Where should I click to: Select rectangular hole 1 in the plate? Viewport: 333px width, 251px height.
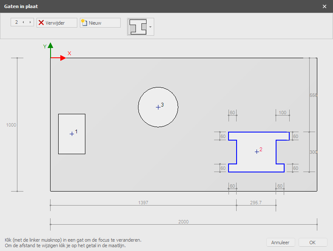coord(71,134)
